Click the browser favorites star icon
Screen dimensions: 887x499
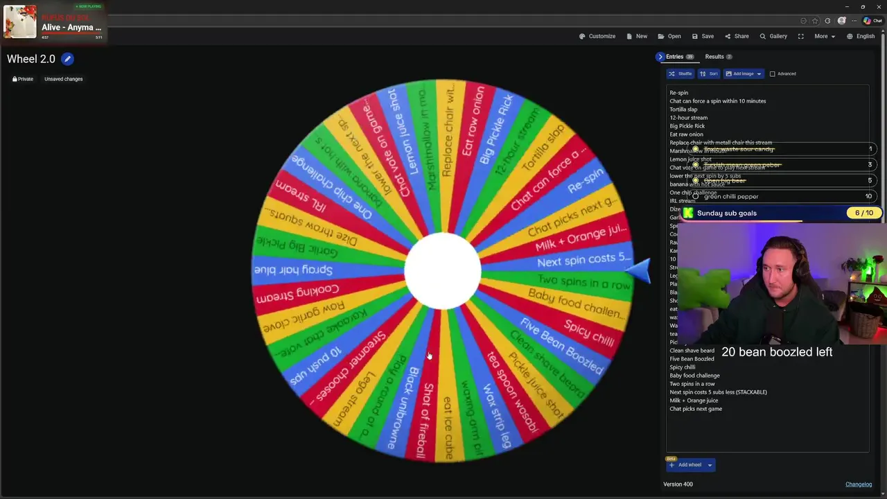815,21
